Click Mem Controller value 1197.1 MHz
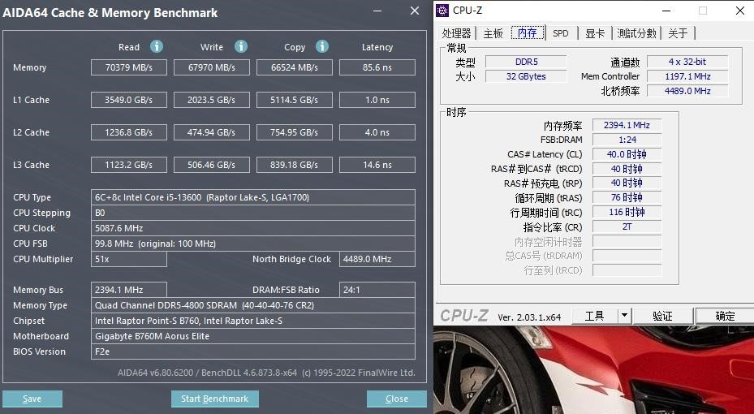This screenshot has height=414, width=754. (687, 76)
